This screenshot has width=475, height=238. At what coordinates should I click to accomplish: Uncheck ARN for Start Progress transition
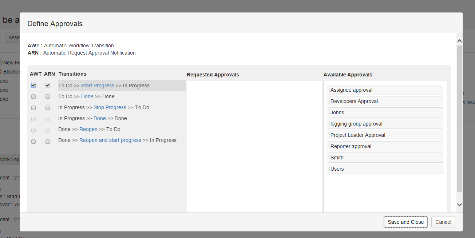coord(48,86)
